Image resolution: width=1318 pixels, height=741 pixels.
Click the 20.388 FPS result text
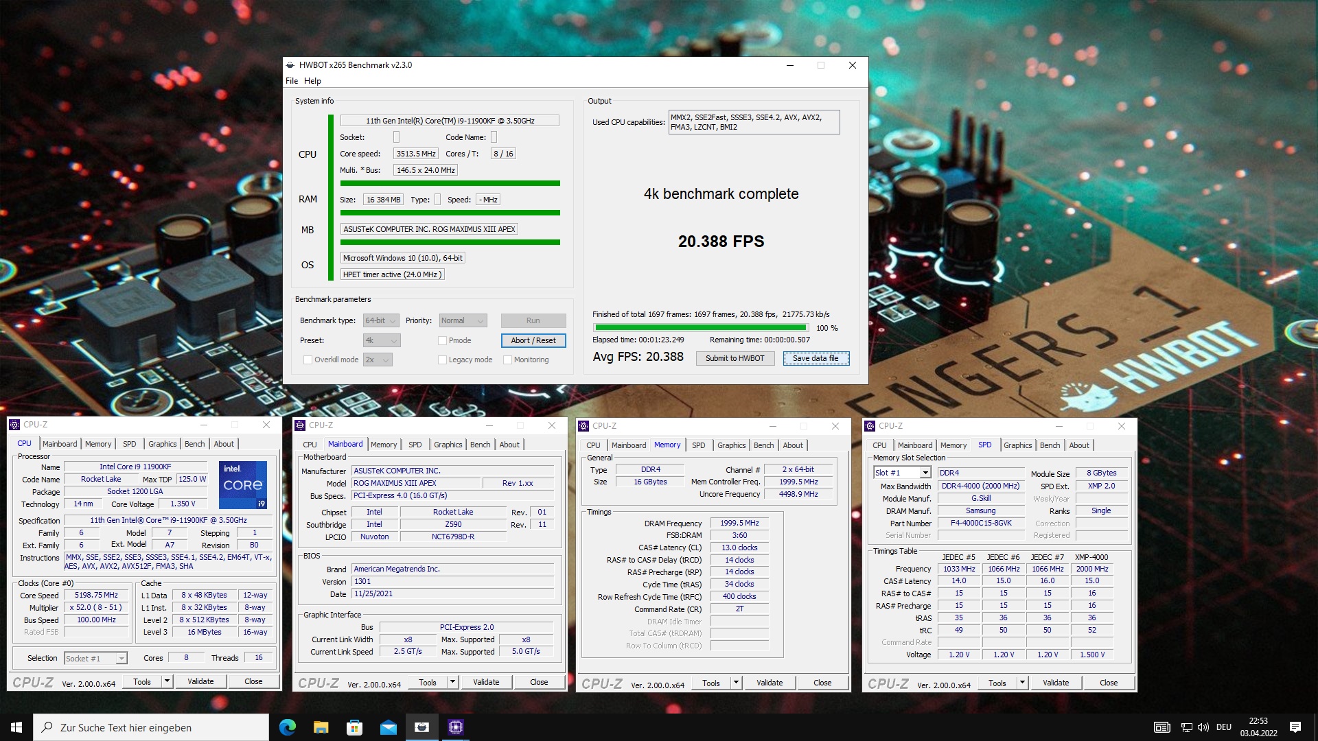coord(721,242)
